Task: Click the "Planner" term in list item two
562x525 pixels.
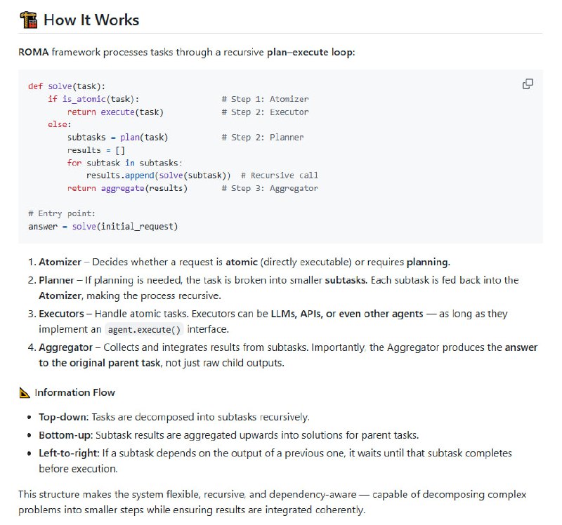Action: click(57, 280)
